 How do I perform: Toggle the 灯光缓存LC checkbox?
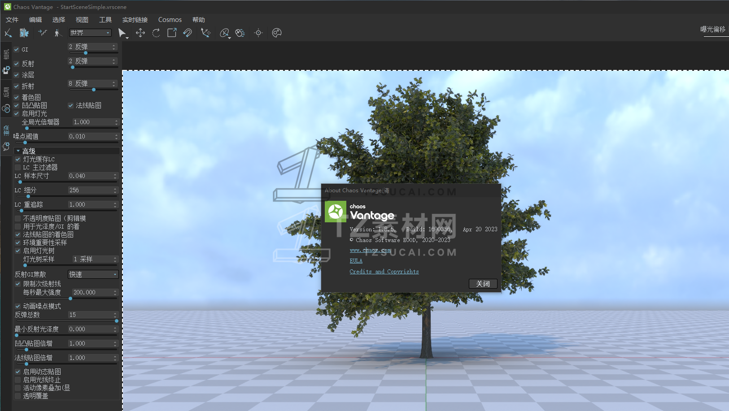pos(18,159)
